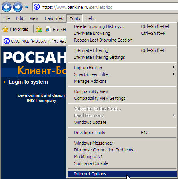Click the РОСБАНК logo heading
Viewport: 178px width, 179px height.
point(35,57)
